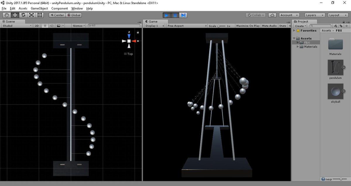Toggle scene lighting sun icon
The image size is (351, 186).
45,26
